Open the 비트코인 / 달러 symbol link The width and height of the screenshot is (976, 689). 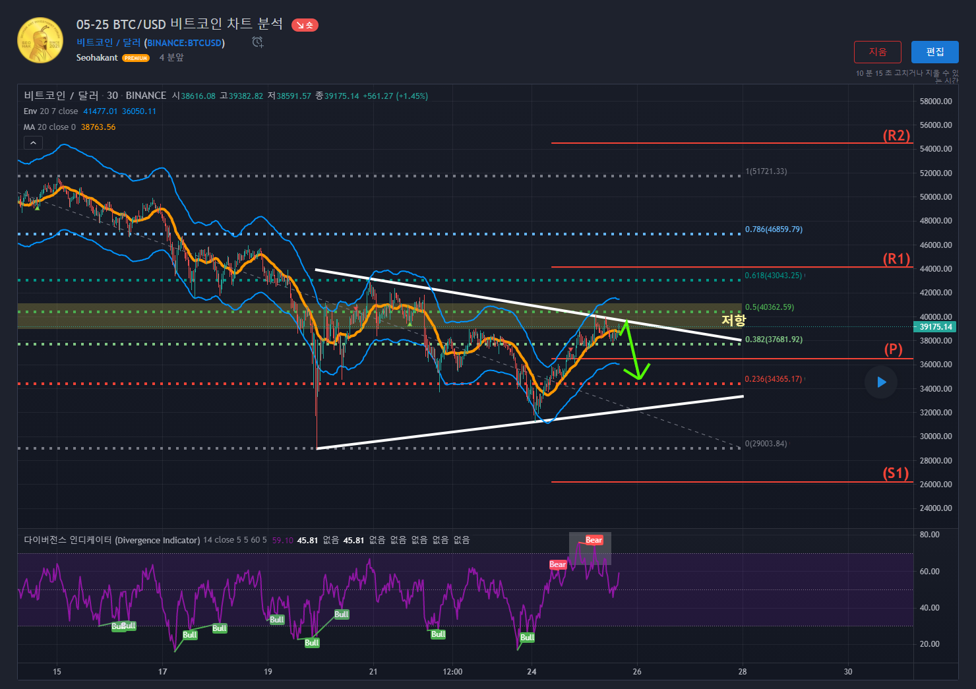coord(109,43)
